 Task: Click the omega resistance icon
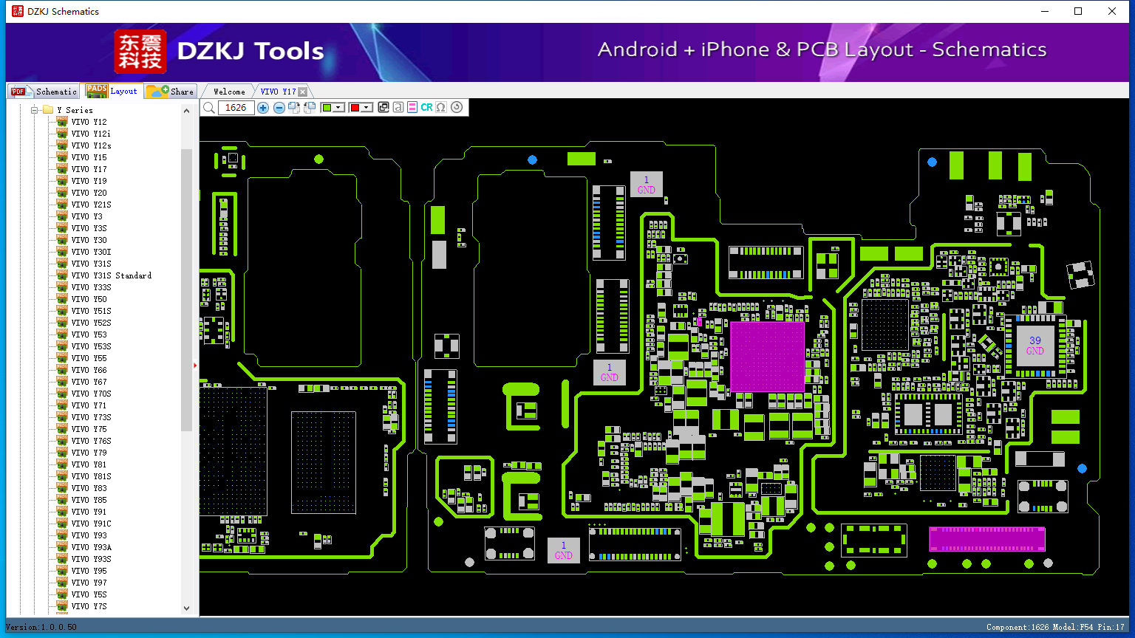[441, 108]
